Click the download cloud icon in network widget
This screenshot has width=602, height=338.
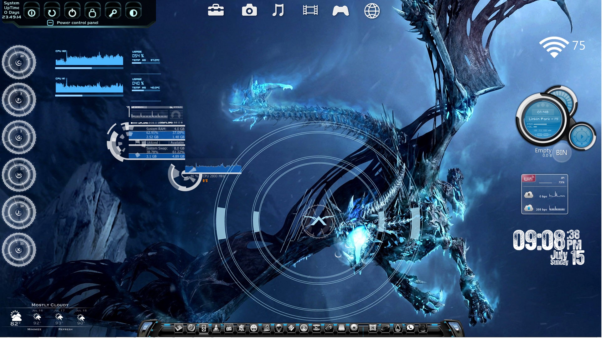click(529, 195)
